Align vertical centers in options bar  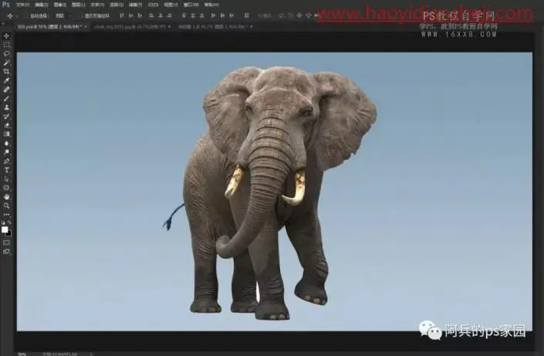tap(130, 15)
